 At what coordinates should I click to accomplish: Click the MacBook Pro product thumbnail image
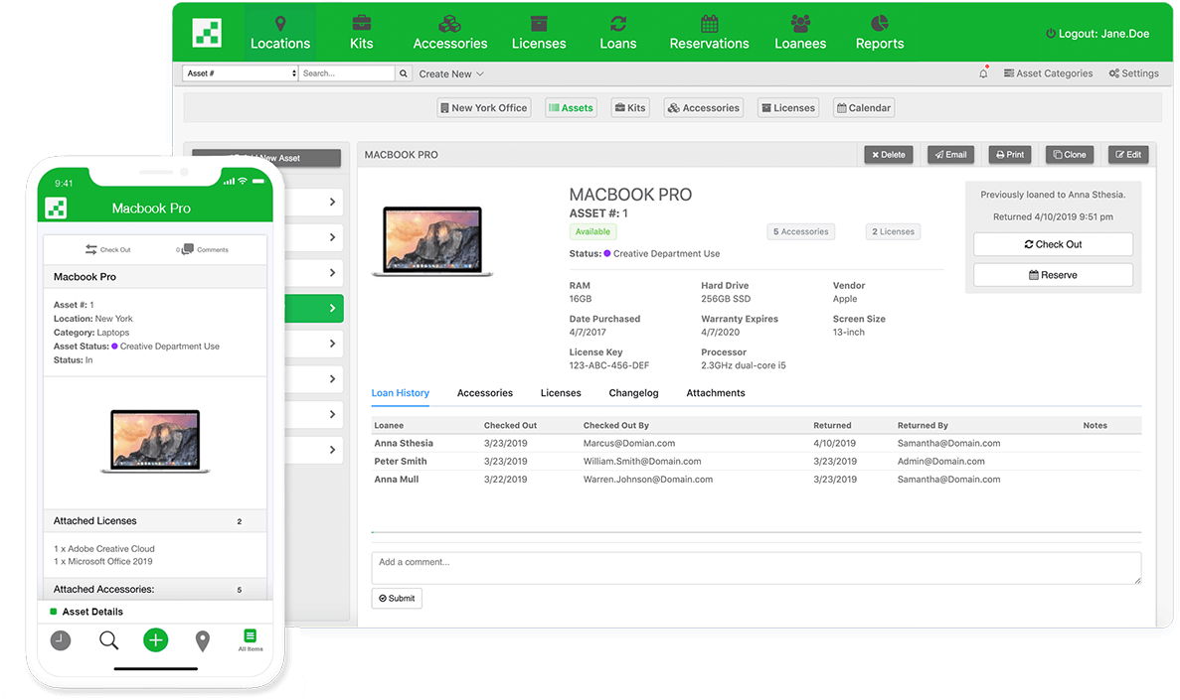point(432,241)
